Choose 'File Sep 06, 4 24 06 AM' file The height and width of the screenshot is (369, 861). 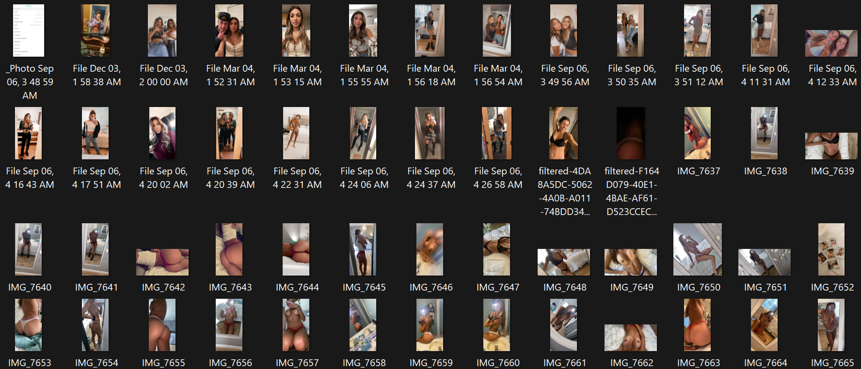point(363,133)
